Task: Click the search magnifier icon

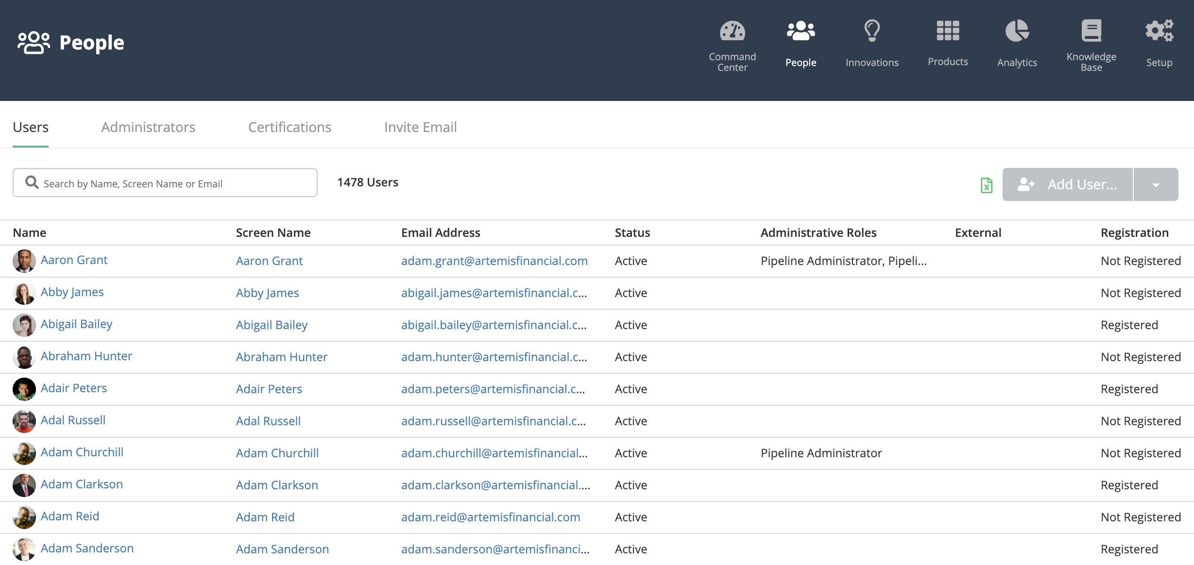Action: point(32,183)
